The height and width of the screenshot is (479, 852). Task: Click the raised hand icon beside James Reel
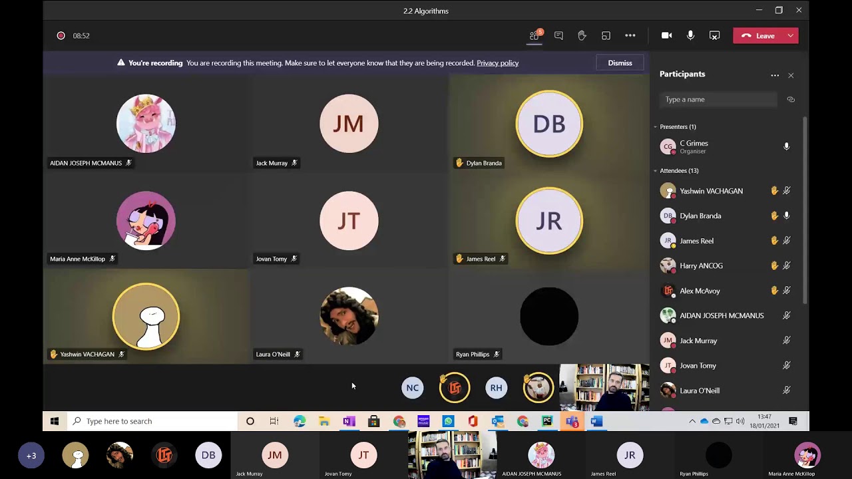pyautogui.click(x=774, y=241)
